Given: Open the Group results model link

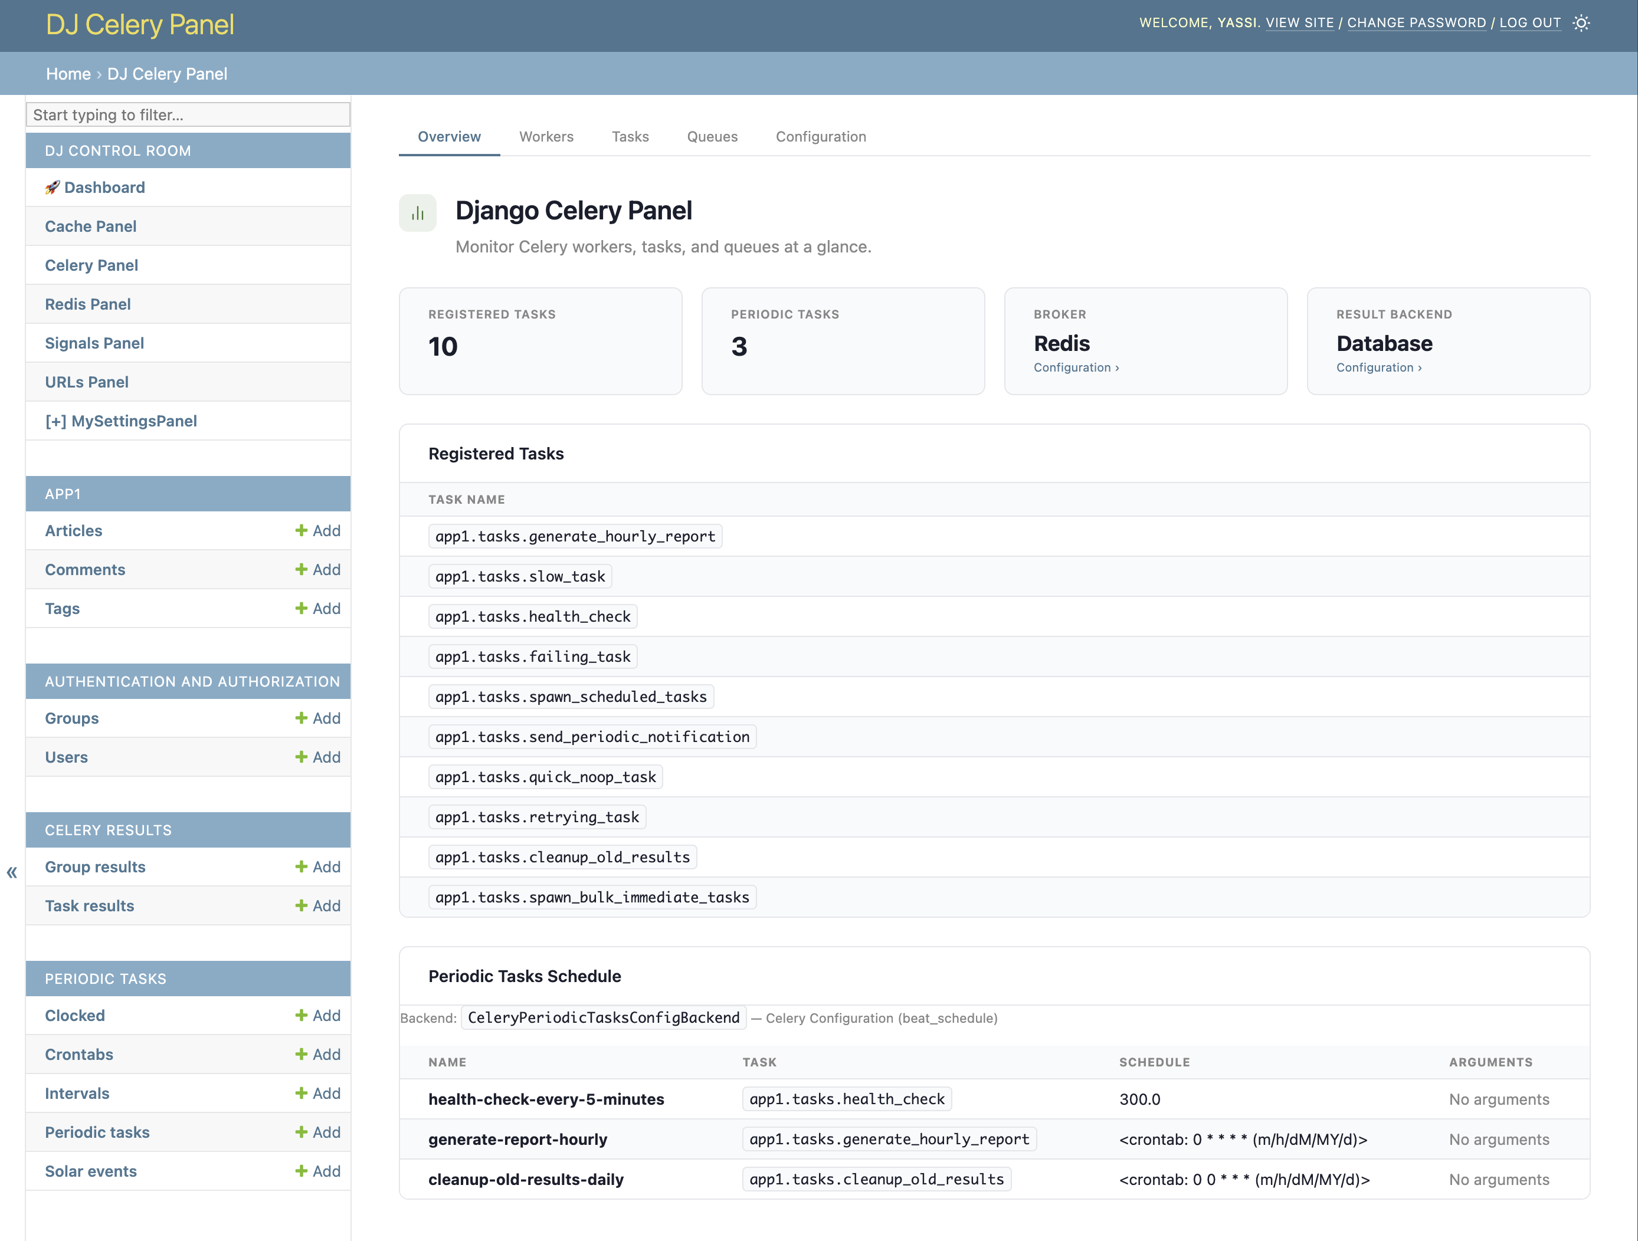Looking at the screenshot, I should pyautogui.click(x=95, y=866).
